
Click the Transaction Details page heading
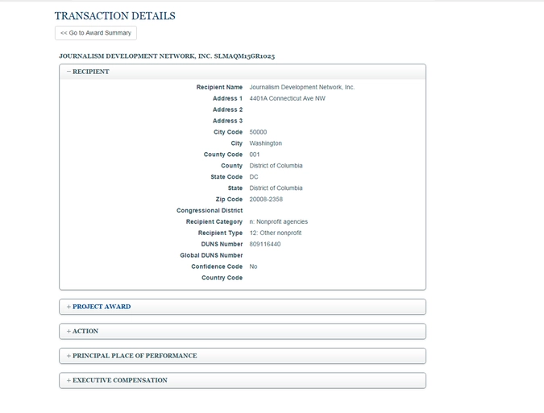pos(114,16)
